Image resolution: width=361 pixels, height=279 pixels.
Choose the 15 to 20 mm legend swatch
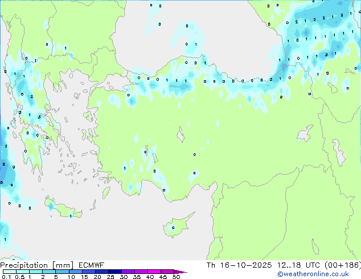88,272
